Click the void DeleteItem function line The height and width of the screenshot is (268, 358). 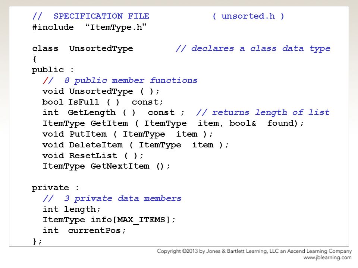[x=136, y=145]
